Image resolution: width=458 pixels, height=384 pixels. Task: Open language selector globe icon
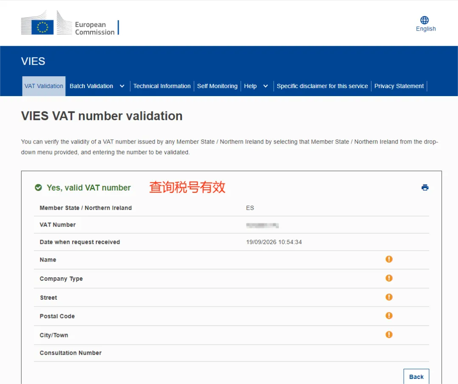coord(424,20)
